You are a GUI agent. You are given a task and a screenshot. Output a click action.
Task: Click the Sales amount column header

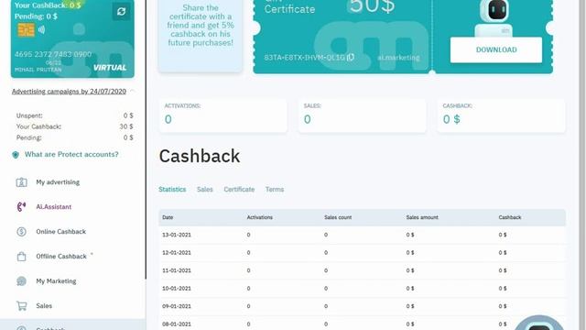[422, 217]
